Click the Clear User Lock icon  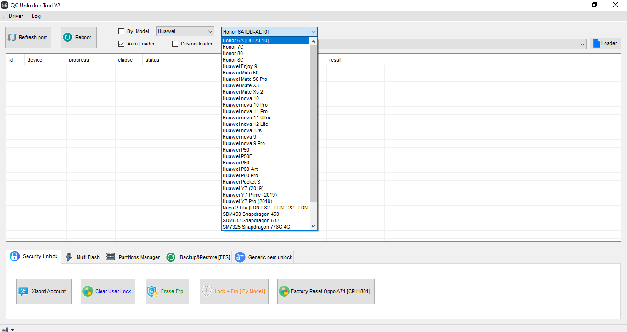[x=87, y=291]
